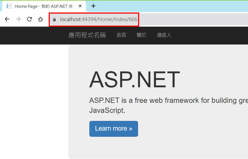The width and height of the screenshot is (248, 159).
Task: Click the page favicon on the tab
Action: point(9,6)
